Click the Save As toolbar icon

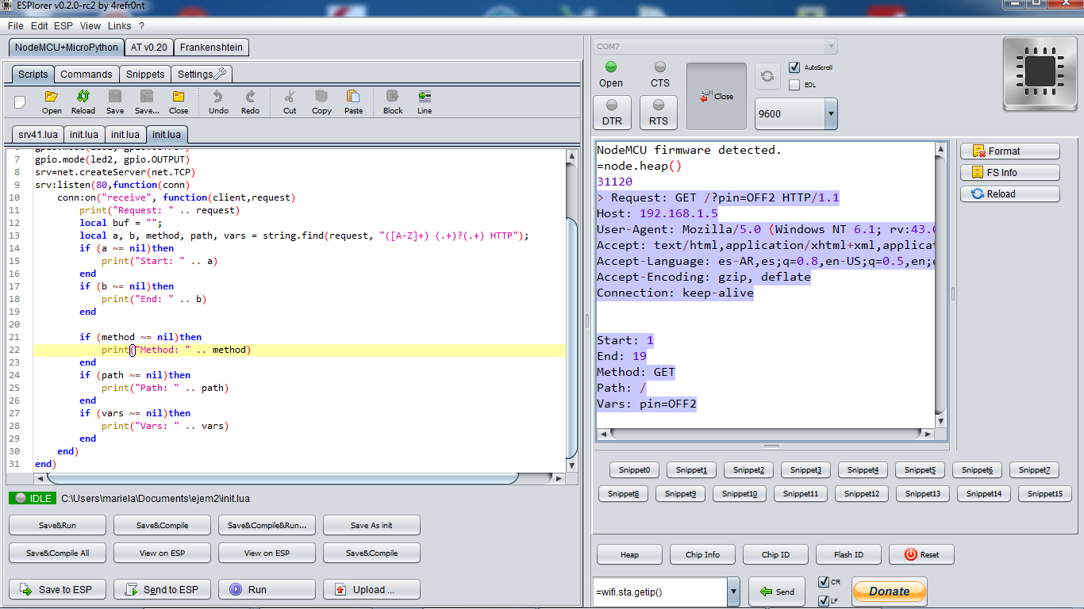(147, 101)
